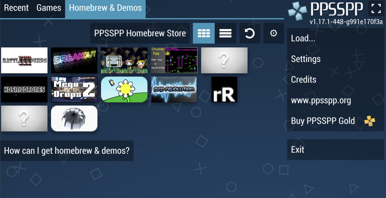Open PSP Revolution from the homebrew list

click(174, 89)
